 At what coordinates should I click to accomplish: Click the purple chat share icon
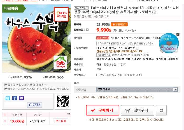[x=22, y=98]
